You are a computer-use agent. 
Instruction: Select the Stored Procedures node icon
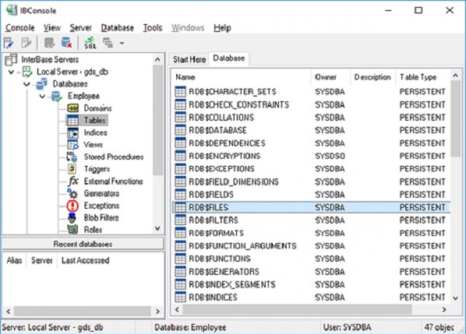pyautogui.click(x=72, y=157)
